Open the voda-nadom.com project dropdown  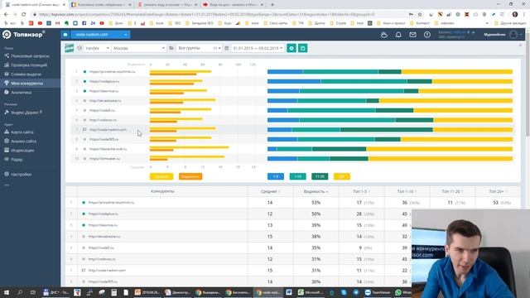(x=100, y=35)
